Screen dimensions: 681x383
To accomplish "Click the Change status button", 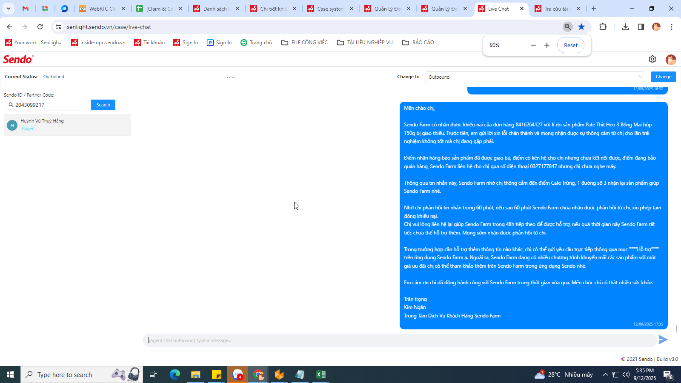I will 663,77.
